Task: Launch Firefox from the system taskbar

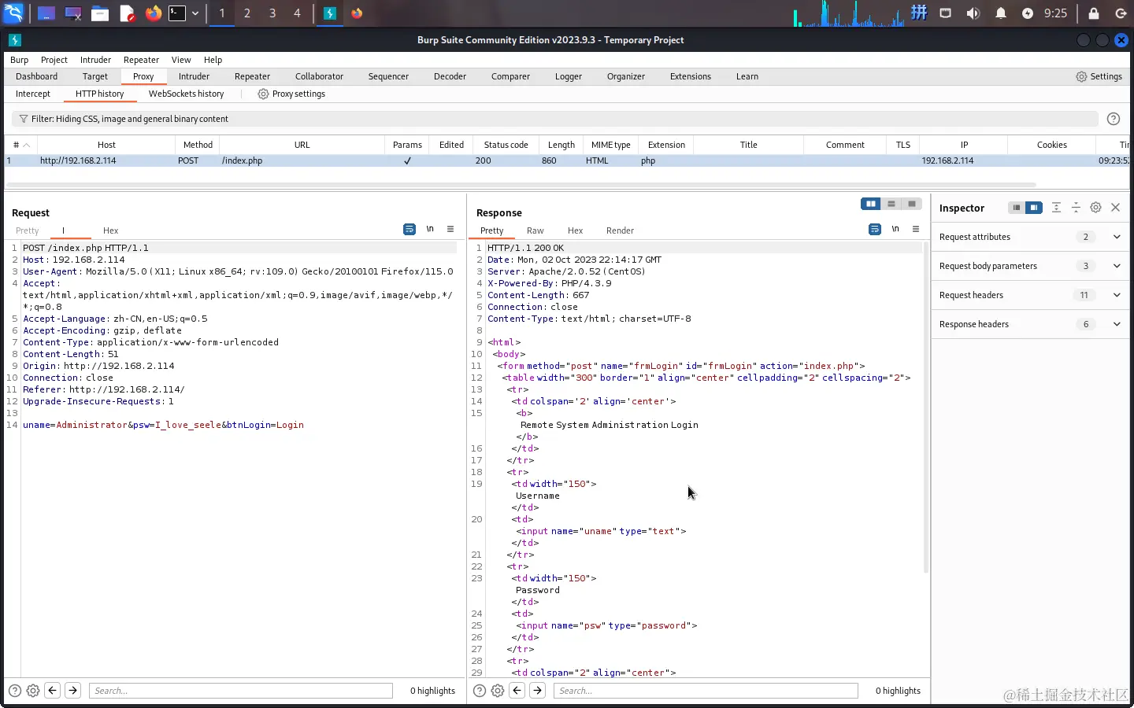Action: pos(154,13)
